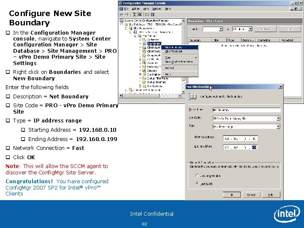Click the Configuration Manager Console title icon
The image size is (304, 228).
coord(121,3)
